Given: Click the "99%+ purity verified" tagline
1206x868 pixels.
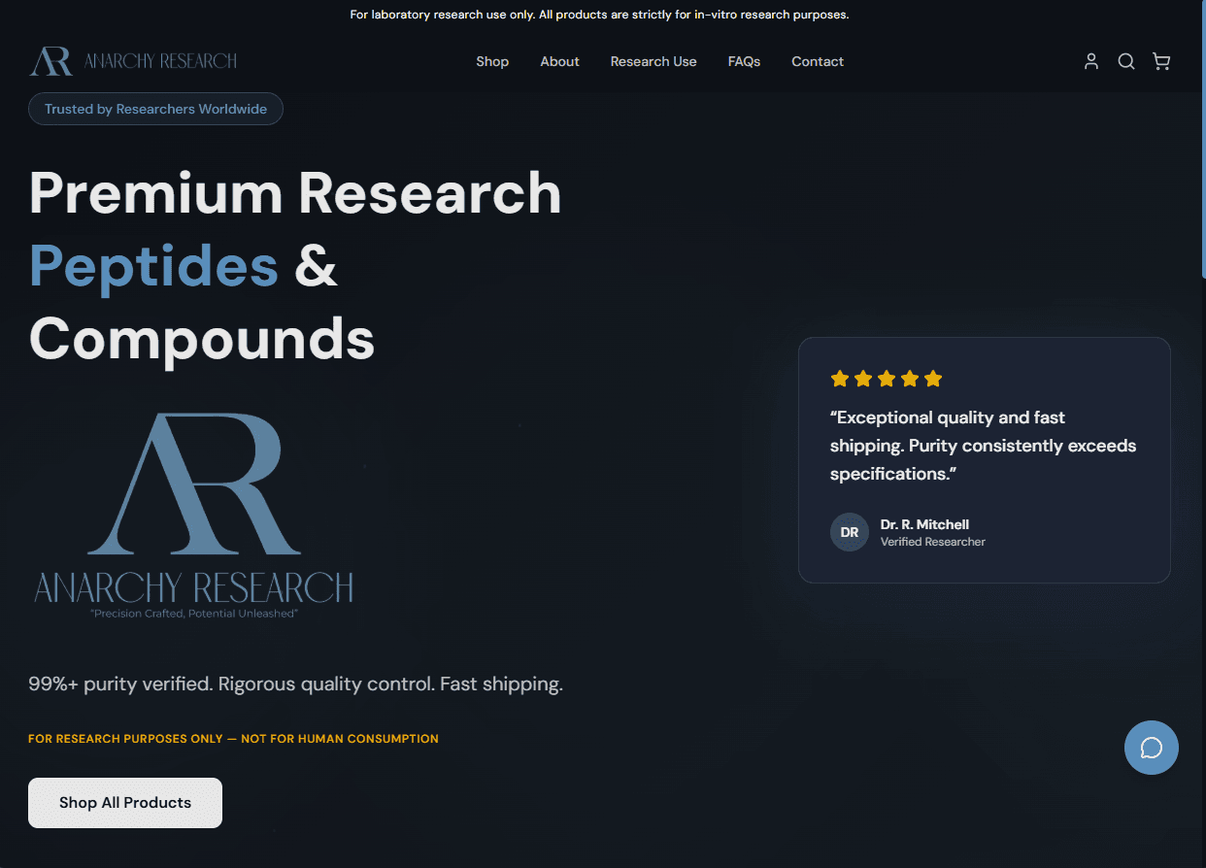Looking at the screenshot, I should pos(295,684).
